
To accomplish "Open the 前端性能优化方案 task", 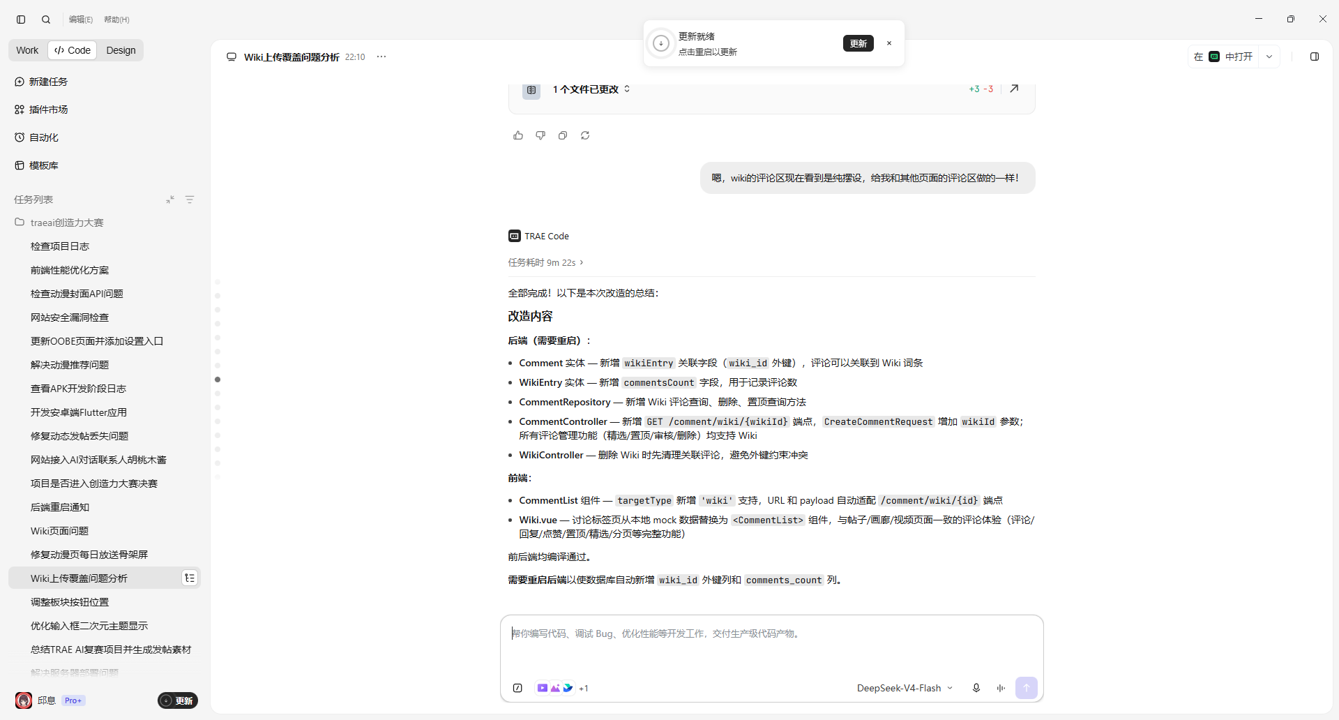I will [105, 270].
